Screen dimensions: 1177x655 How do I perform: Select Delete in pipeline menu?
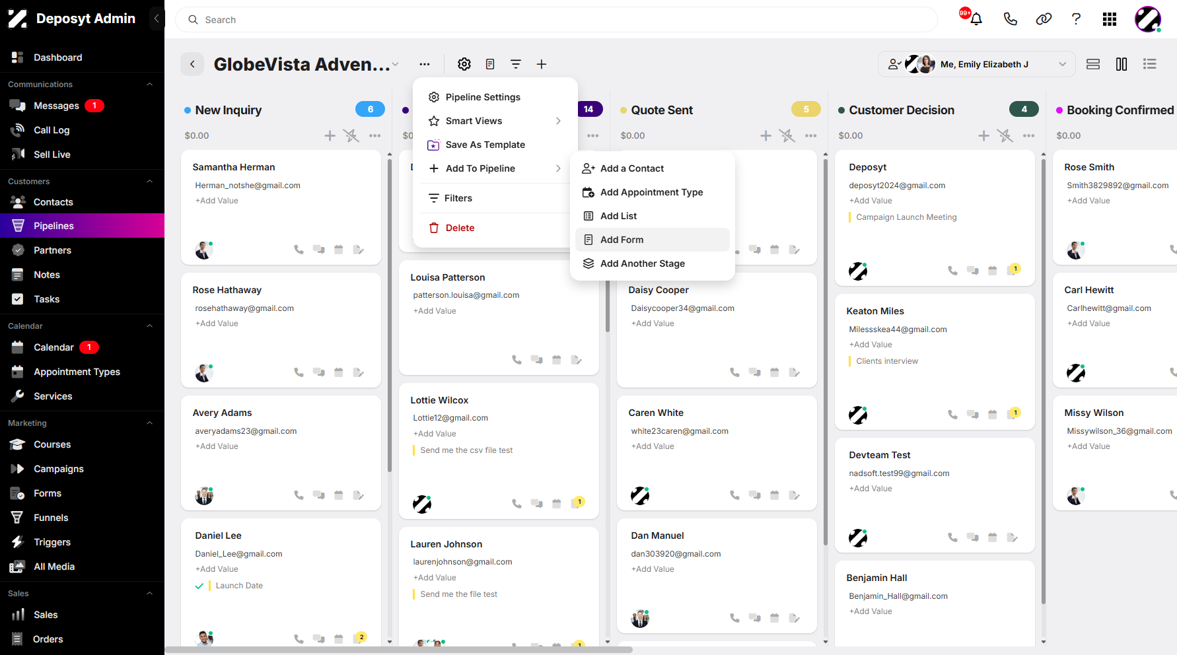click(x=495, y=228)
